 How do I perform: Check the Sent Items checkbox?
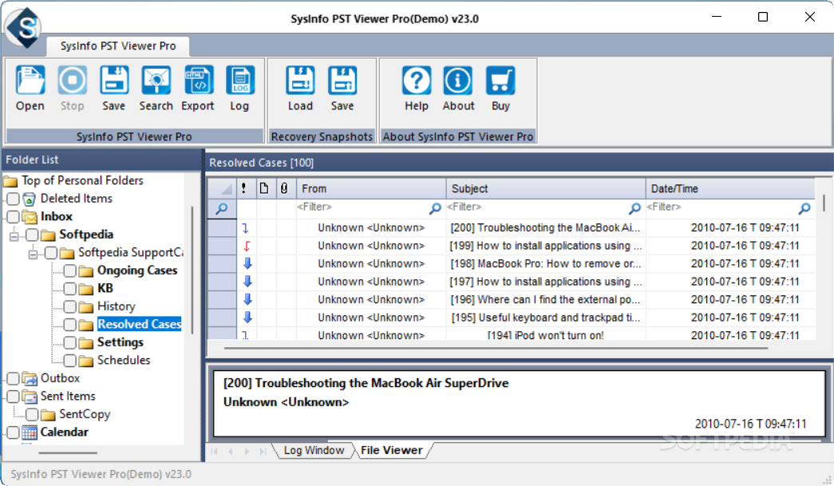pyautogui.click(x=14, y=397)
